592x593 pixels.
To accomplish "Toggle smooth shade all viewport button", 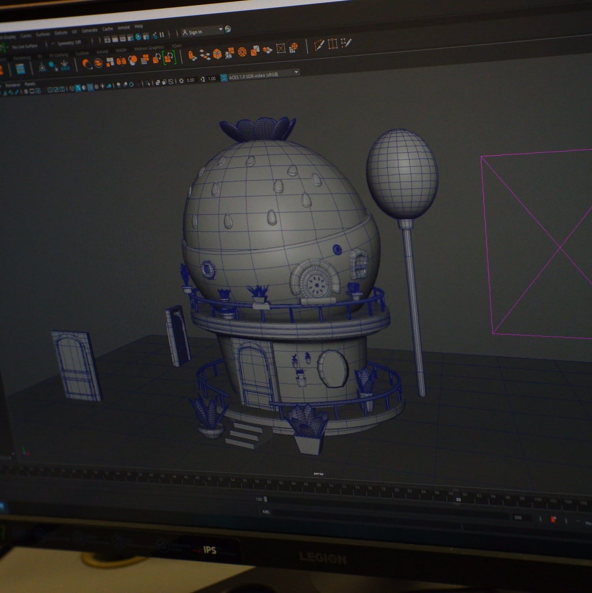I will tap(78, 88).
